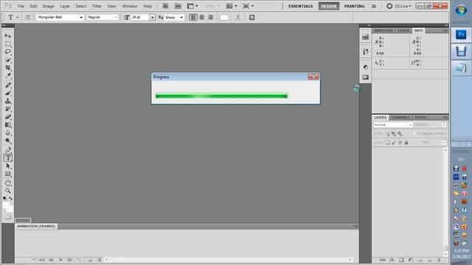Select the Pen tool
The width and height of the screenshot is (472, 265).
[8, 150]
